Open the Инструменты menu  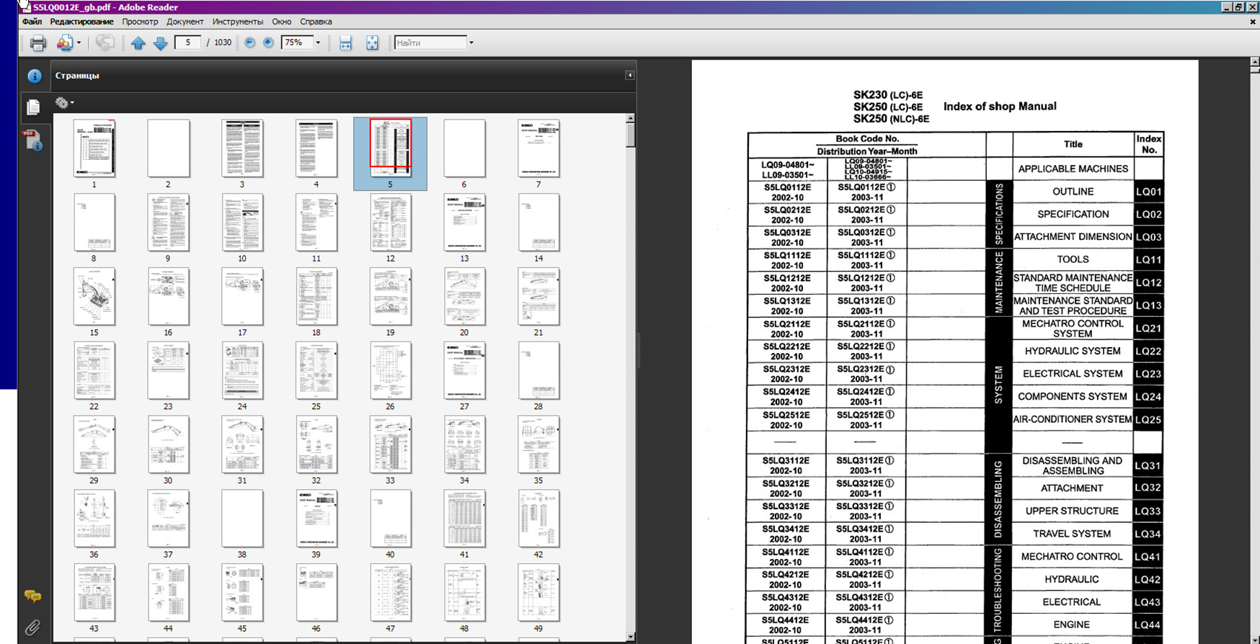237,22
